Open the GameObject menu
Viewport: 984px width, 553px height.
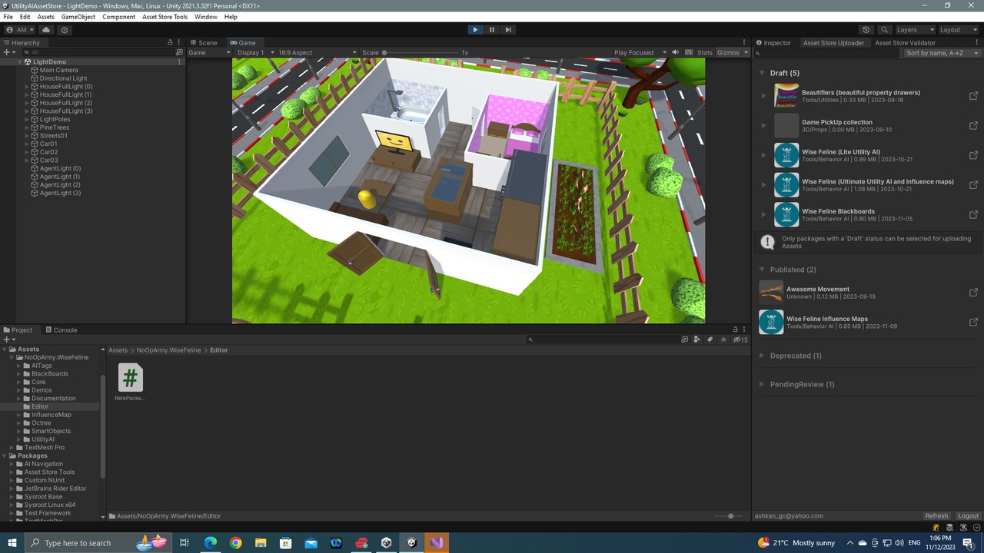click(x=78, y=17)
